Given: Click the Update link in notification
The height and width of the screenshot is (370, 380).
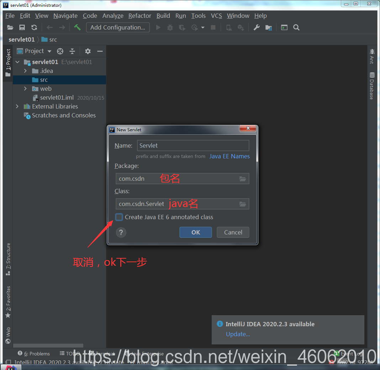Looking at the screenshot, I should (238, 334).
